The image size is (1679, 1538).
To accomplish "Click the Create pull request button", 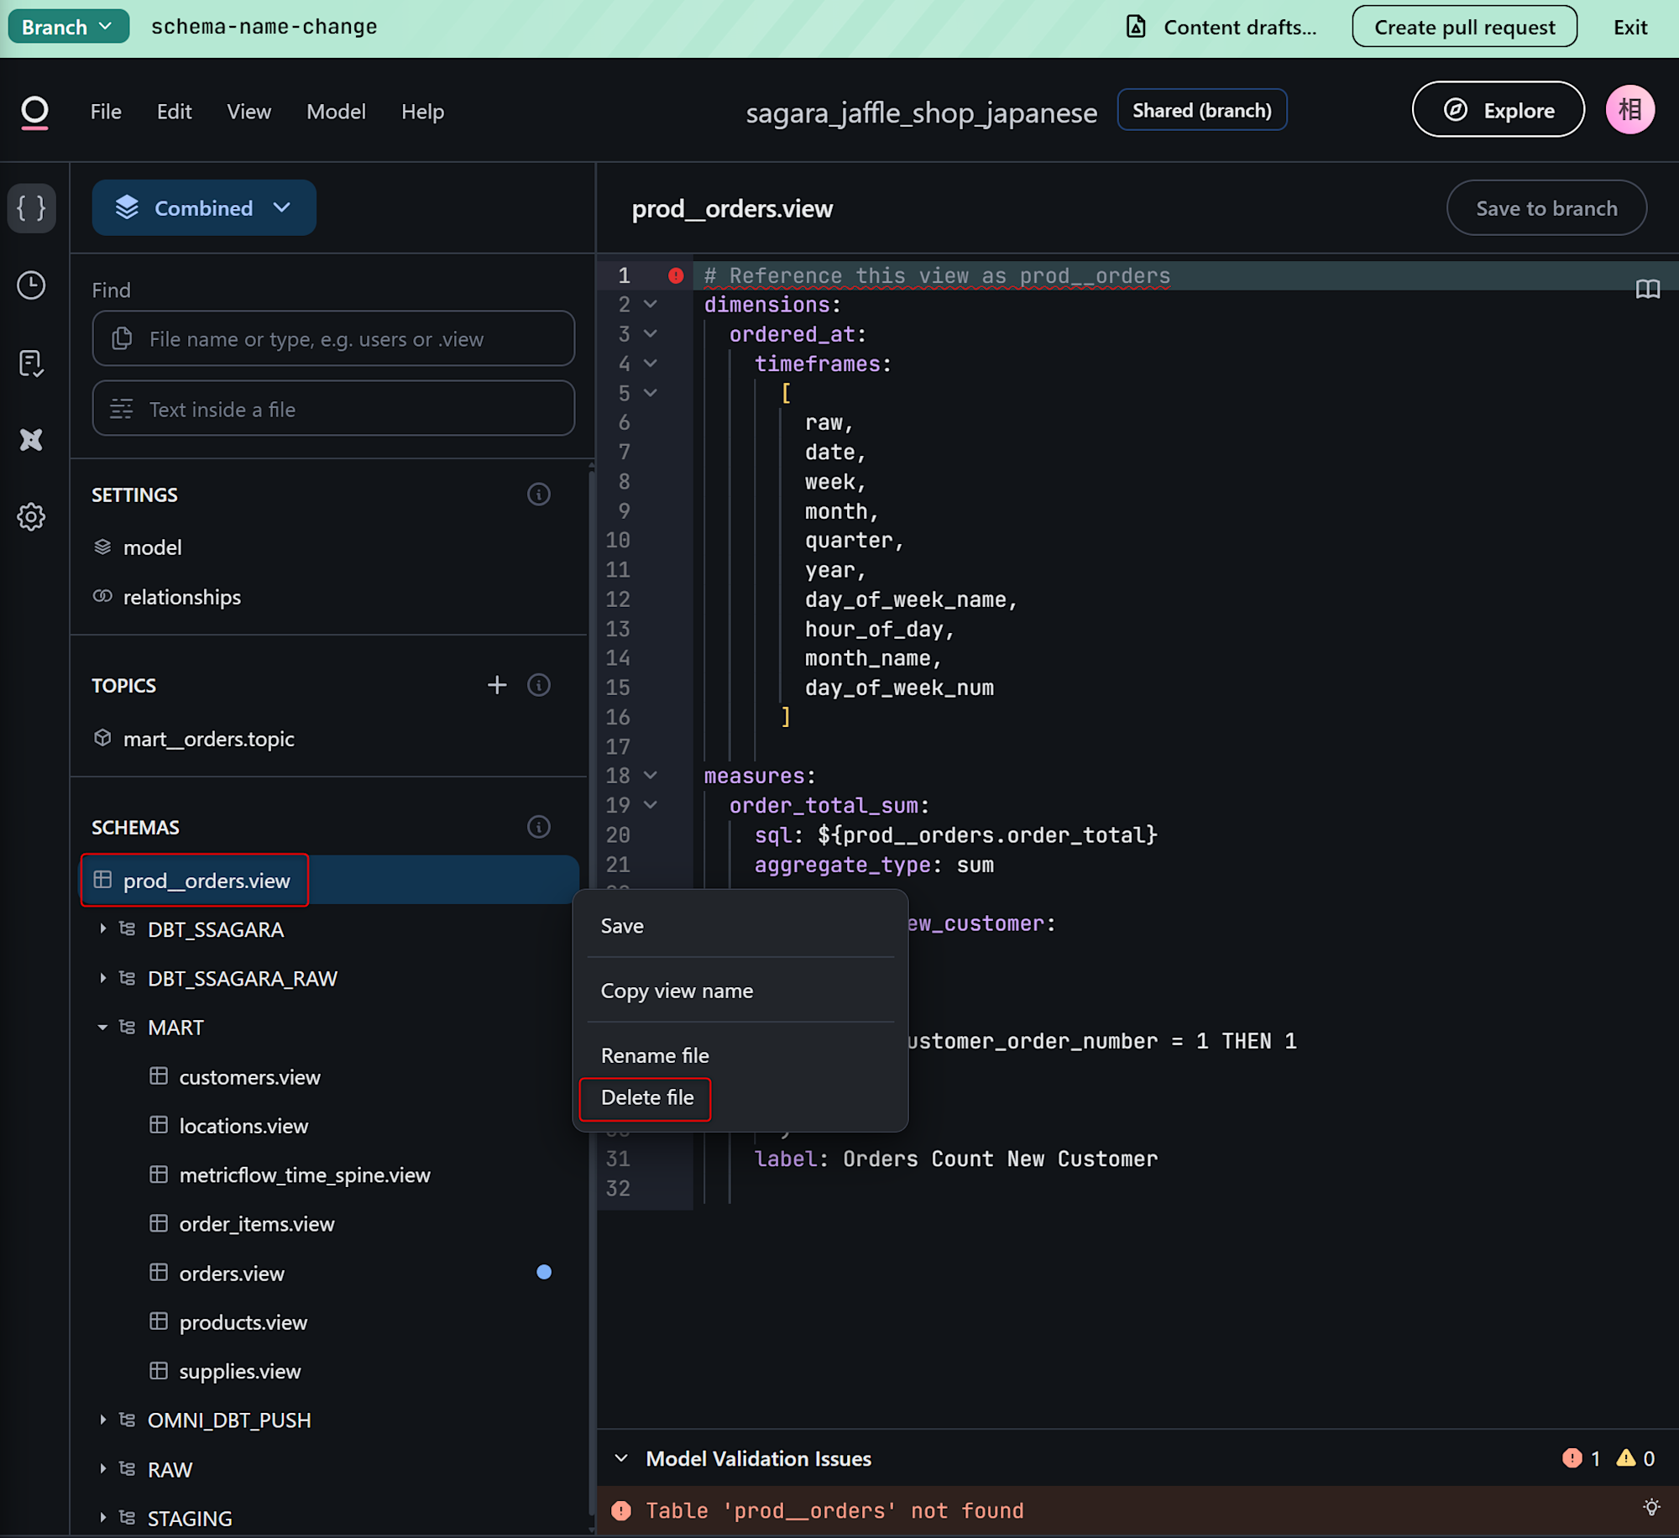I will 1464,27.
